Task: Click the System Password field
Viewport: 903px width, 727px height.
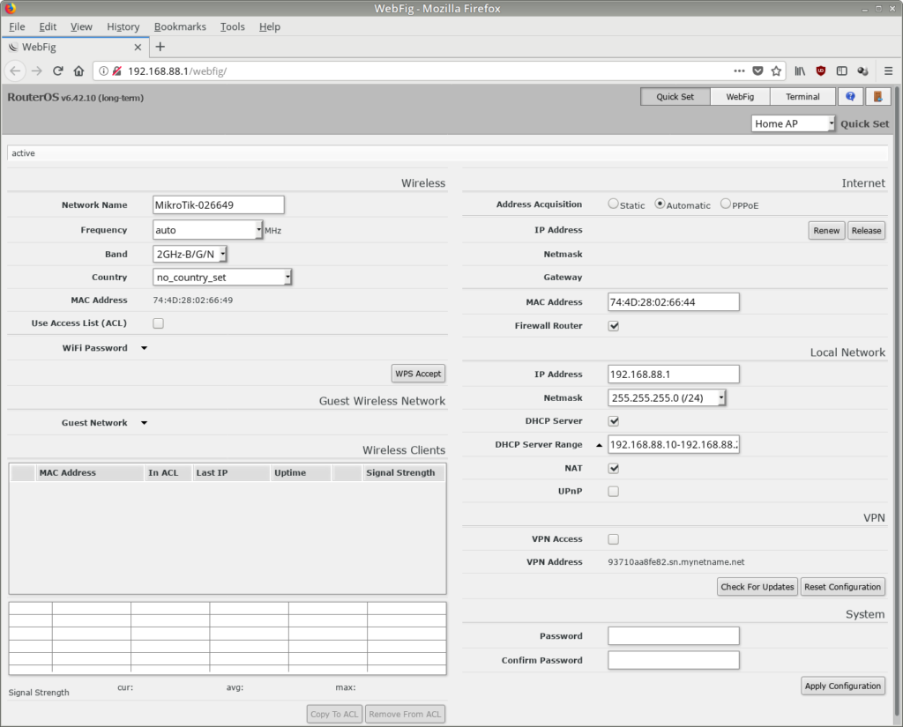Action: pos(673,636)
